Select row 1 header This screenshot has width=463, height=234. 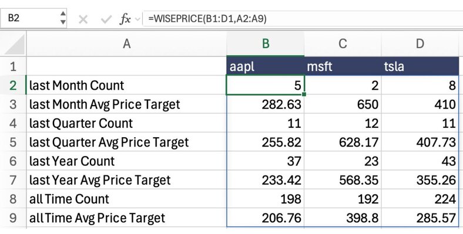click(x=13, y=66)
